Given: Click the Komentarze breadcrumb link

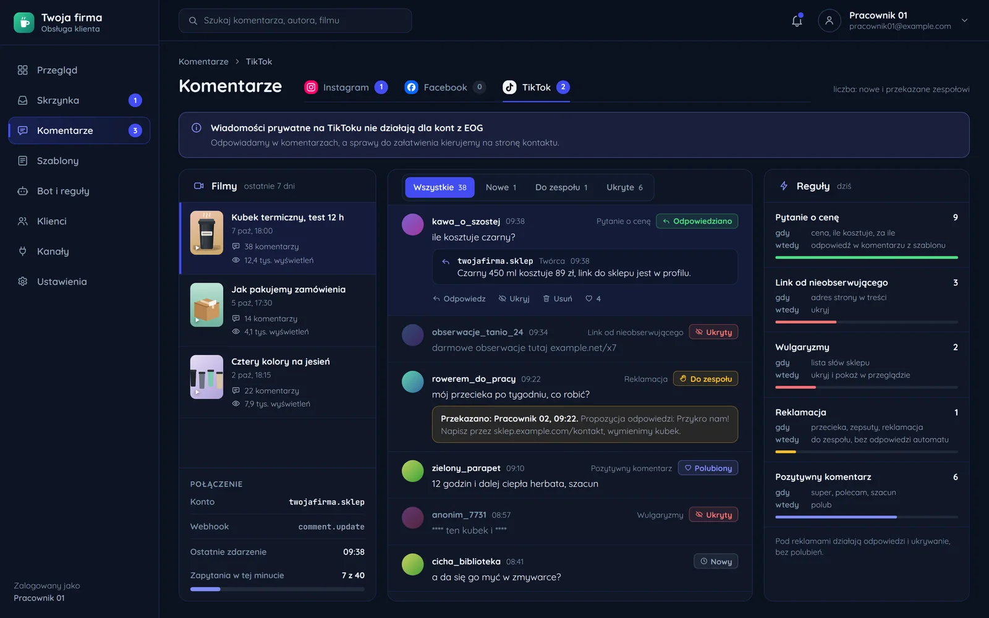Looking at the screenshot, I should coord(203,62).
